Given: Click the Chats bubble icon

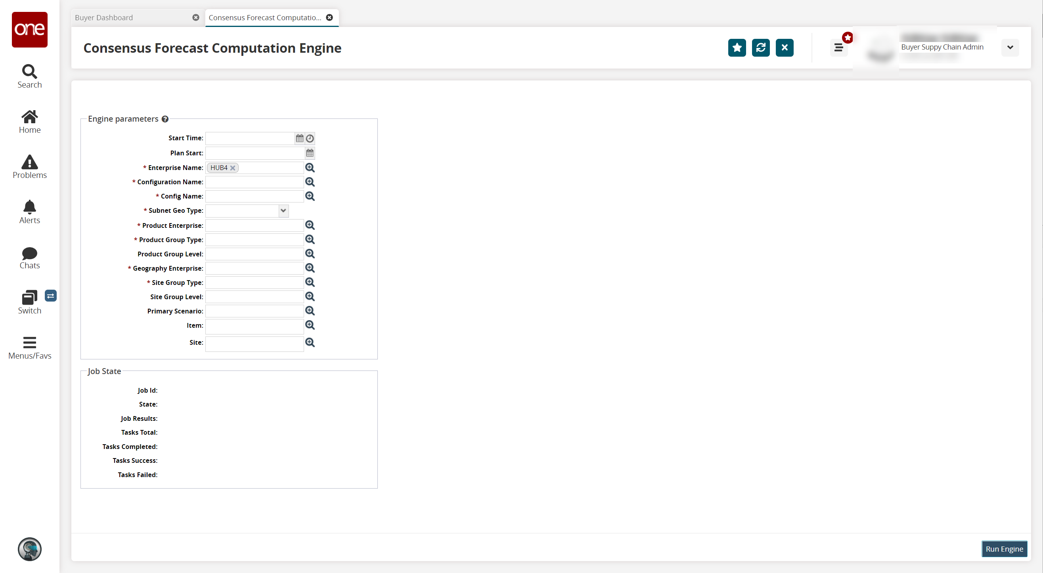Looking at the screenshot, I should tap(29, 253).
